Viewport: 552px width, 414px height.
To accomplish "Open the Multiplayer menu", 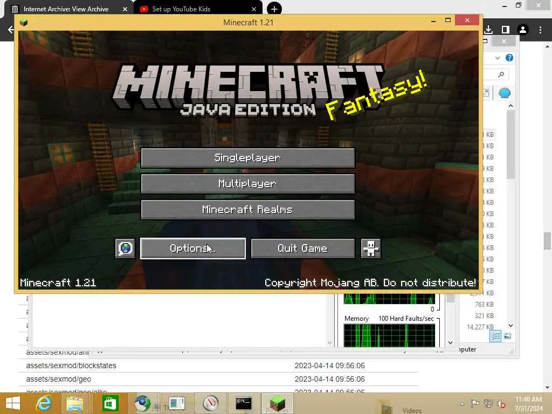I will [x=247, y=183].
